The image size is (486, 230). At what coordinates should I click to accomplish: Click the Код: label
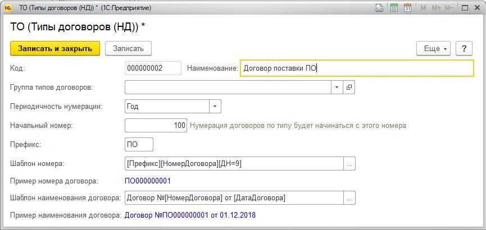coord(17,68)
